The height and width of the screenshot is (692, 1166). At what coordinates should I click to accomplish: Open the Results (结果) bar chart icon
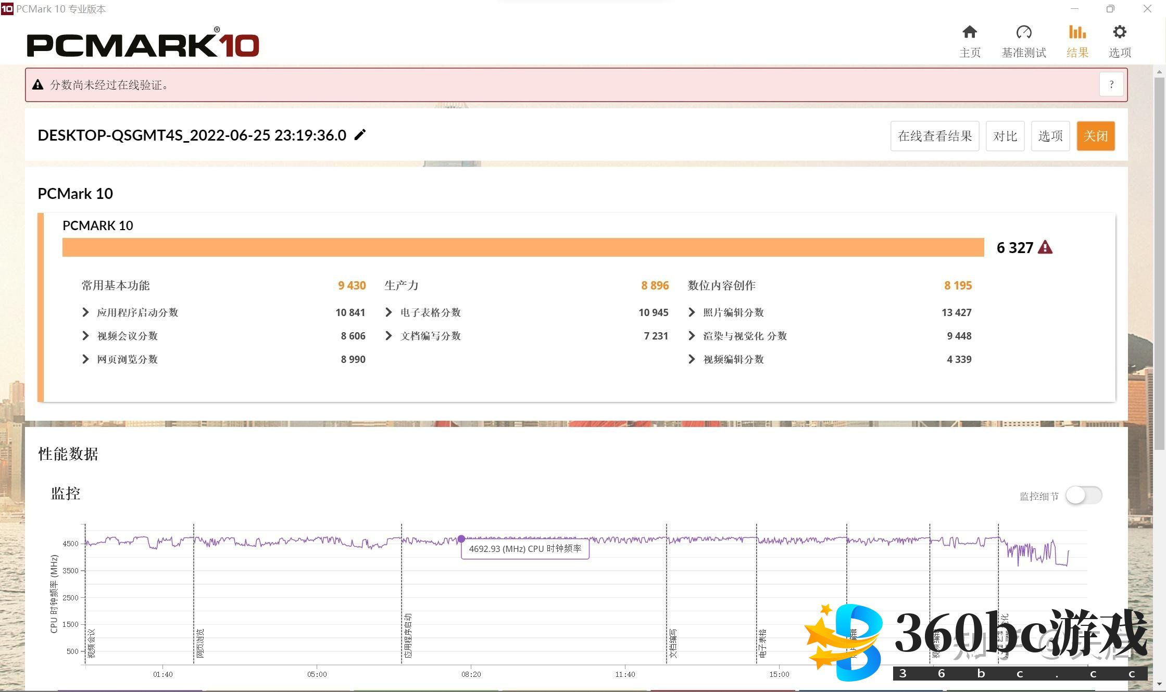(x=1077, y=33)
